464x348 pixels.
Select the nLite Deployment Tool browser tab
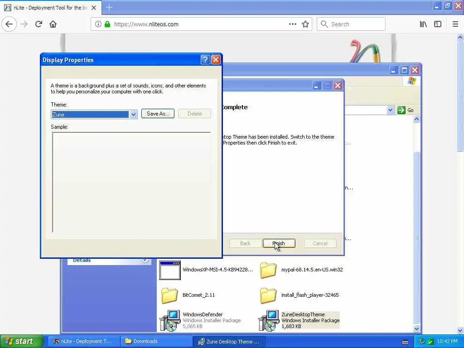pyautogui.click(x=50, y=8)
